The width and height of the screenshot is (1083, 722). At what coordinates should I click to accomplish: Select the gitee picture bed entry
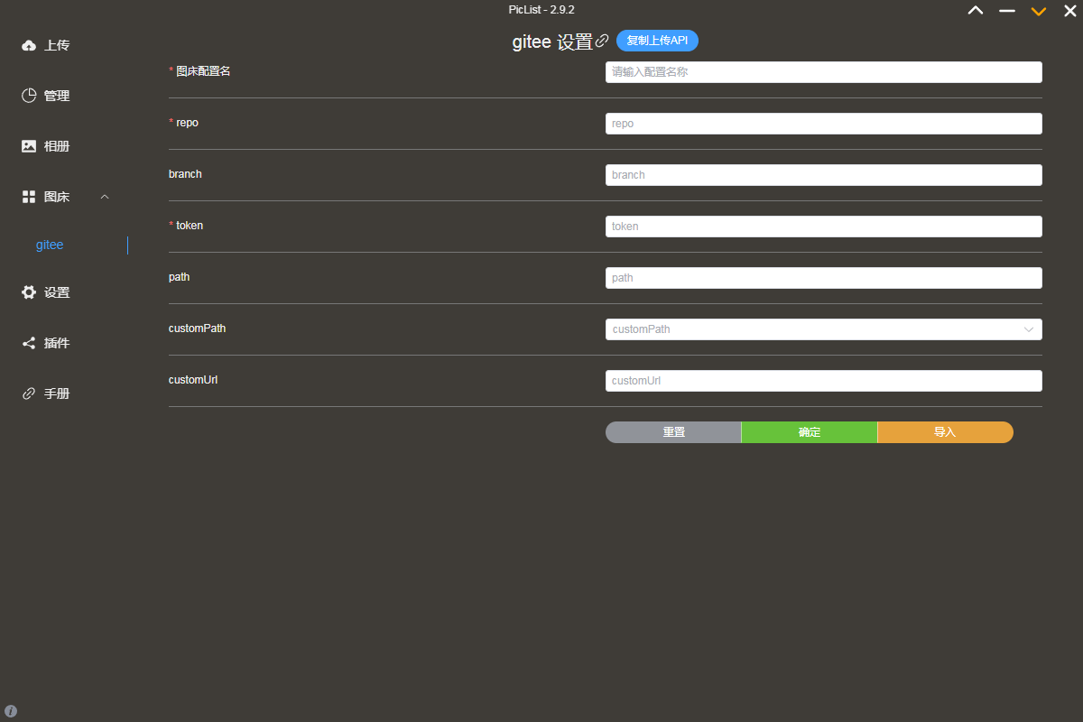[x=50, y=245]
